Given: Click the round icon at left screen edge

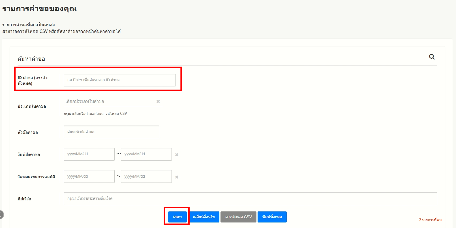Looking at the screenshot, I should pyautogui.click(x=1, y=215).
